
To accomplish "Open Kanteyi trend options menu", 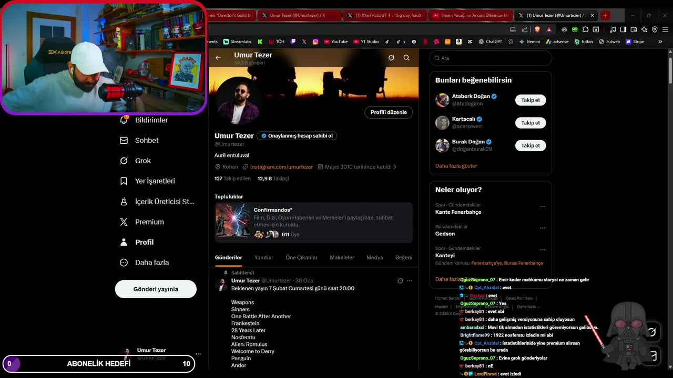I will tap(543, 250).
